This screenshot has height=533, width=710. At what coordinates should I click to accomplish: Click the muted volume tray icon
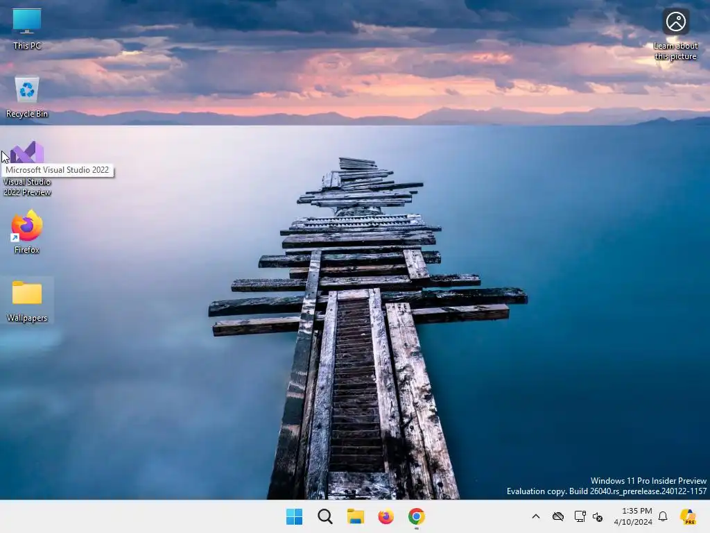coord(597,516)
